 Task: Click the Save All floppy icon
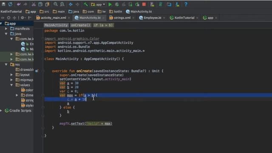(x=3, y=4)
